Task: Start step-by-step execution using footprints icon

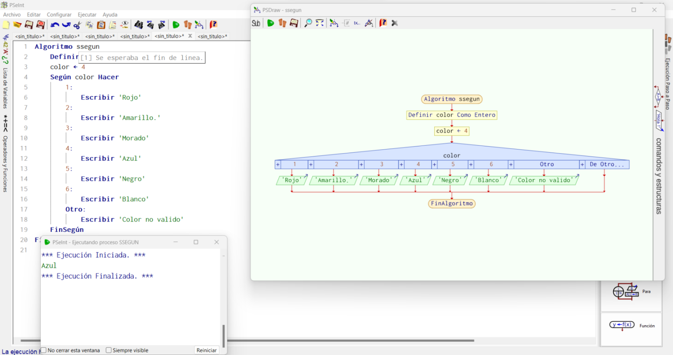Action: (187, 25)
